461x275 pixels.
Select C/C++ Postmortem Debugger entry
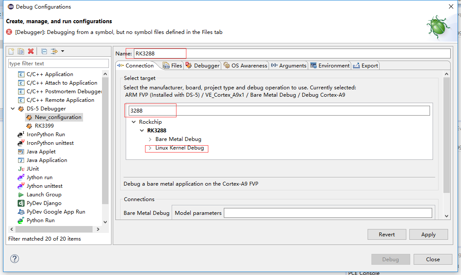coord(64,91)
